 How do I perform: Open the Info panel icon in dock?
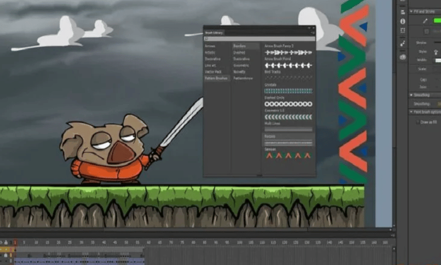tap(403, 21)
